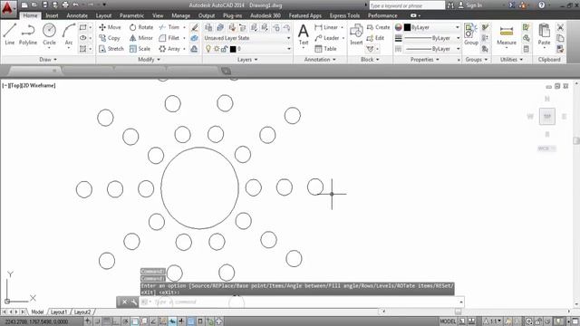Expand the Properties panel
This screenshot has width=580, height=326.
click(x=425, y=60)
